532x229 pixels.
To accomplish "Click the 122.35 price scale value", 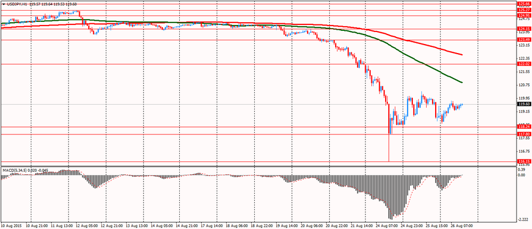I will pyautogui.click(x=523, y=58).
